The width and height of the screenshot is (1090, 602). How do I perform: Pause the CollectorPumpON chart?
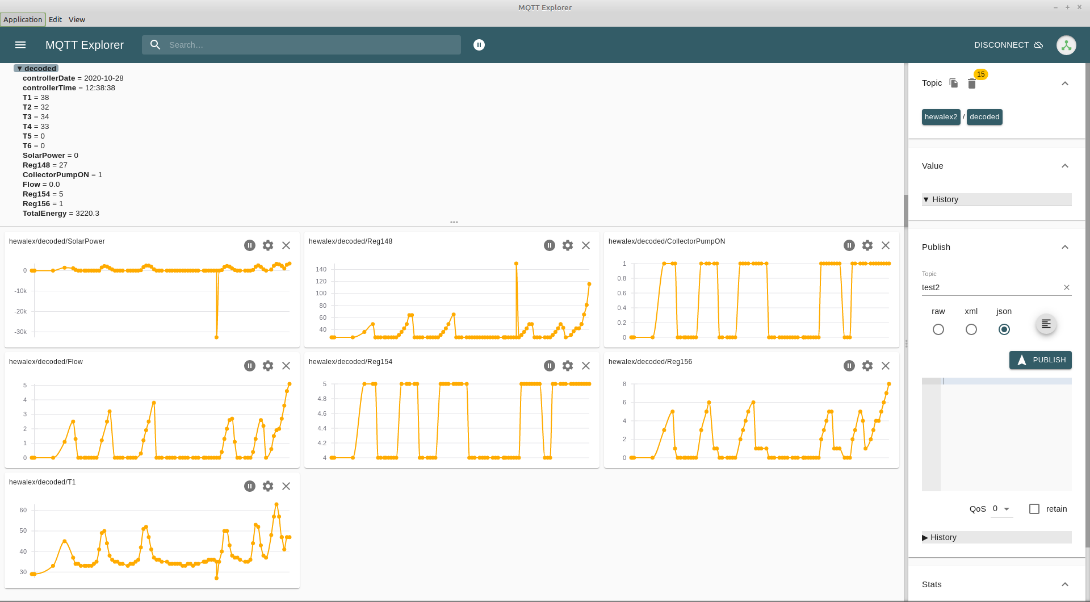coord(849,245)
